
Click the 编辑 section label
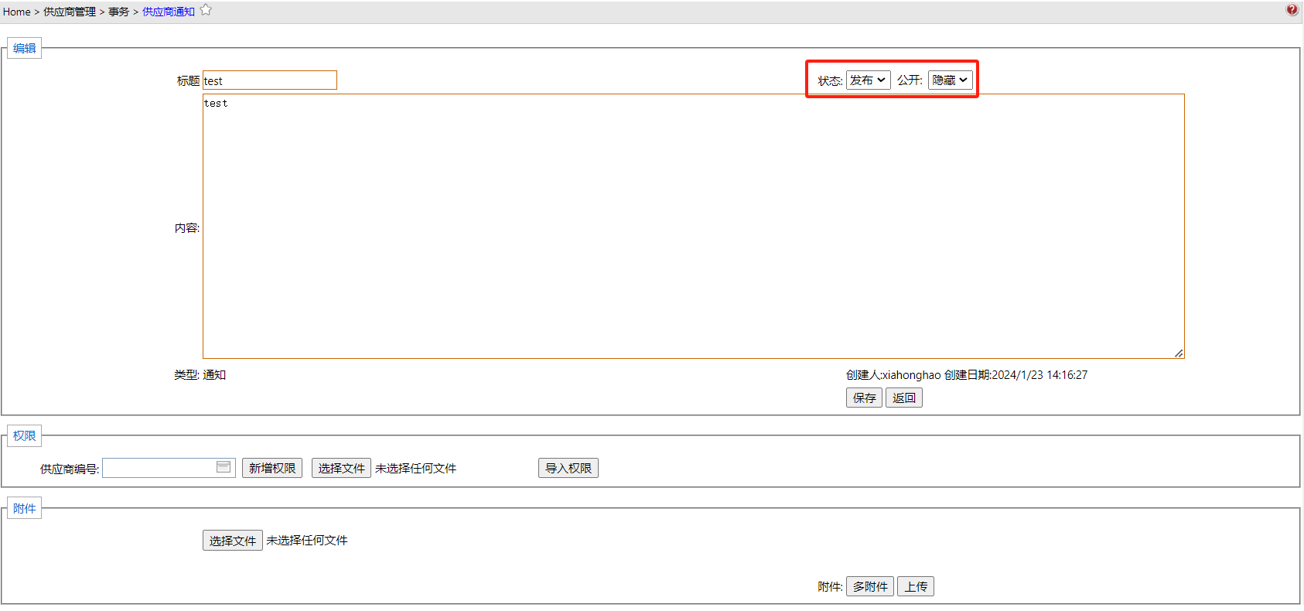point(25,48)
